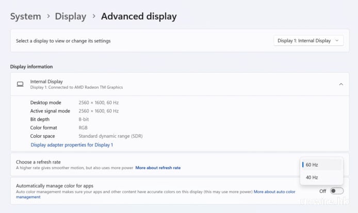
Task: Click the Advanced display page title
Action: point(138,17)
